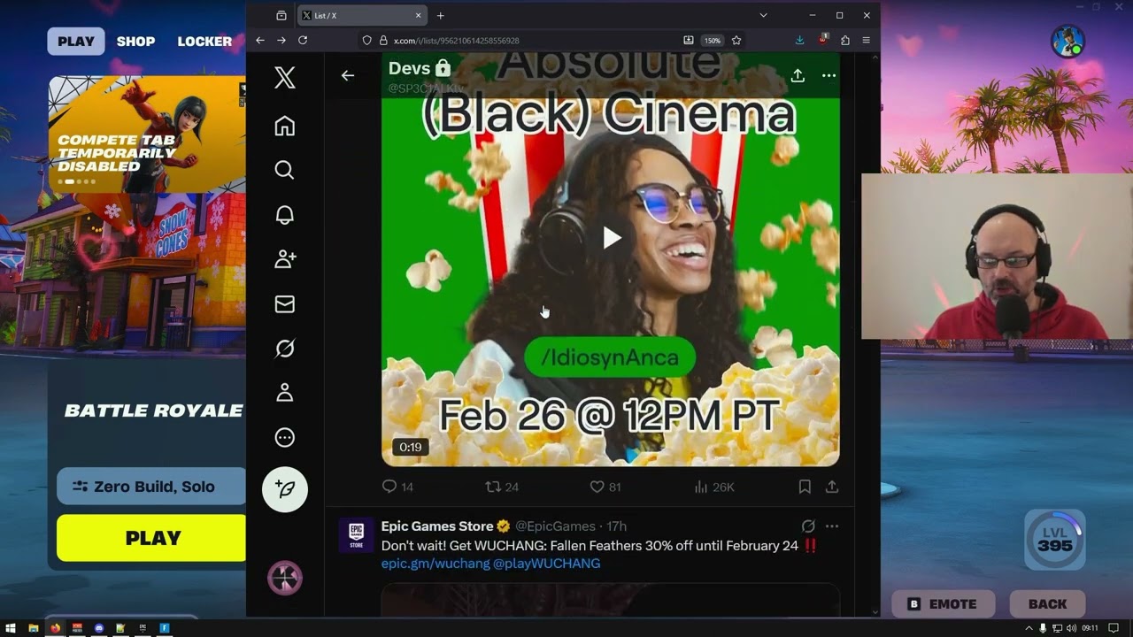The width and height of the screenshot is (1133, 637).
Task: Open a new browser tab
Action: click(x=441, y=15)
